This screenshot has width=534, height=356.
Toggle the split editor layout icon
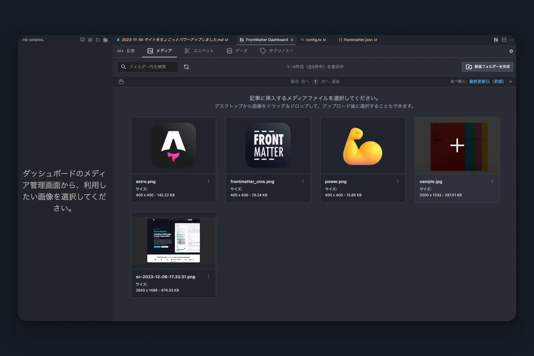504,40
